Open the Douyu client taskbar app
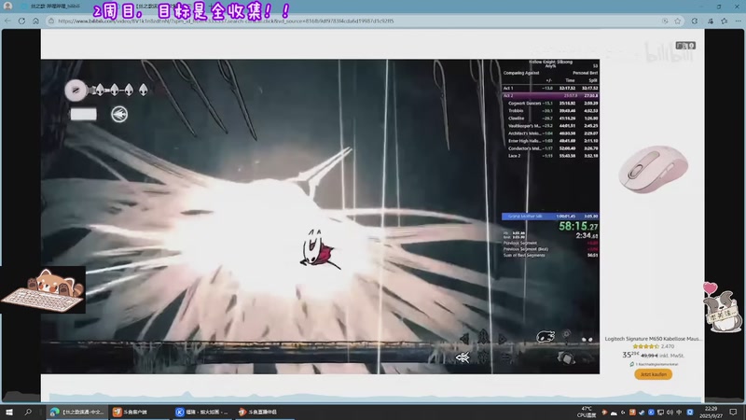The image size is (746, 420). pos(139,412)
